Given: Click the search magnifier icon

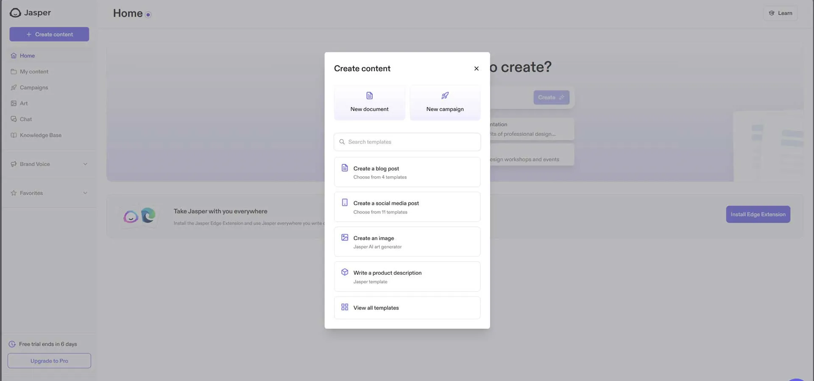Looking at the screenshot, I should pyautogui.click(x=342, y=142).
